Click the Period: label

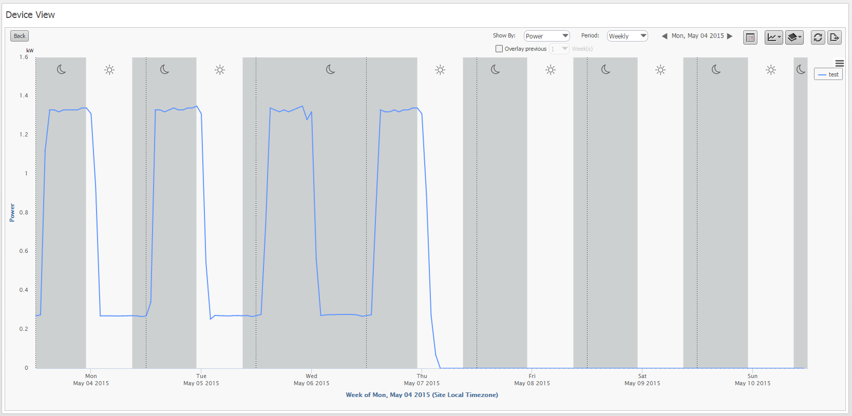coord(590,35)
